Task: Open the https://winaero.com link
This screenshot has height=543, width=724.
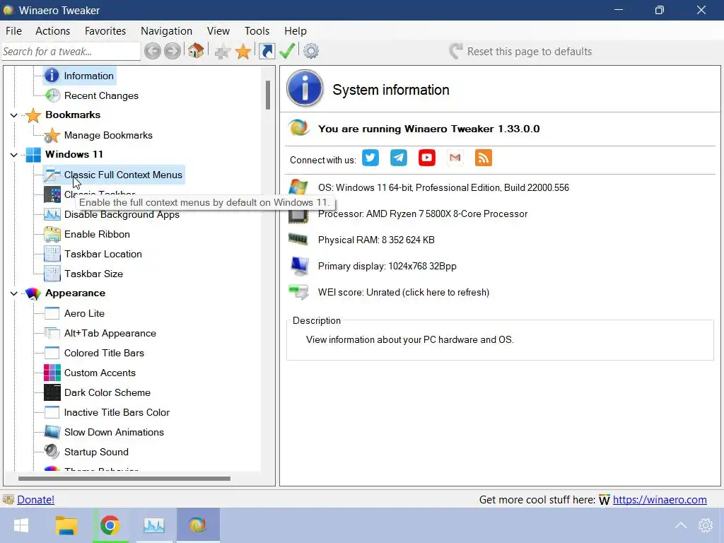Action: click(660, 500)
